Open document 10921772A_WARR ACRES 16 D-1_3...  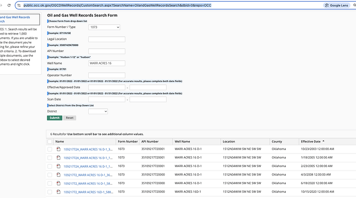tap(88, 149)
